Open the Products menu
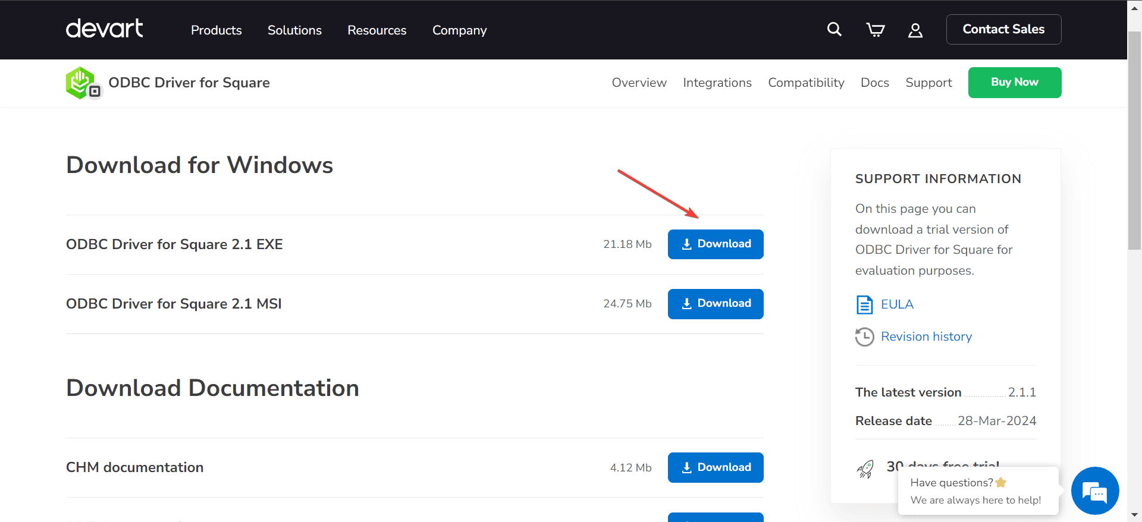The width and height of the screenshot is (1142, 522). (217, 30)
